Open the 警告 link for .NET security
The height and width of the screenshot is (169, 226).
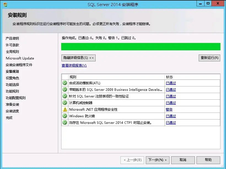click(x=169, y=110)
